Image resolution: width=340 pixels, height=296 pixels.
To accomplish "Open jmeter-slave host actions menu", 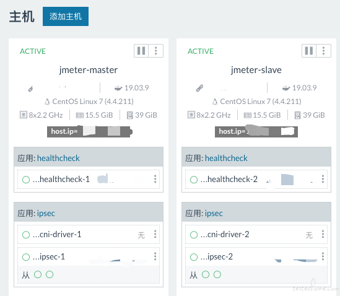I will pos(323,51).
